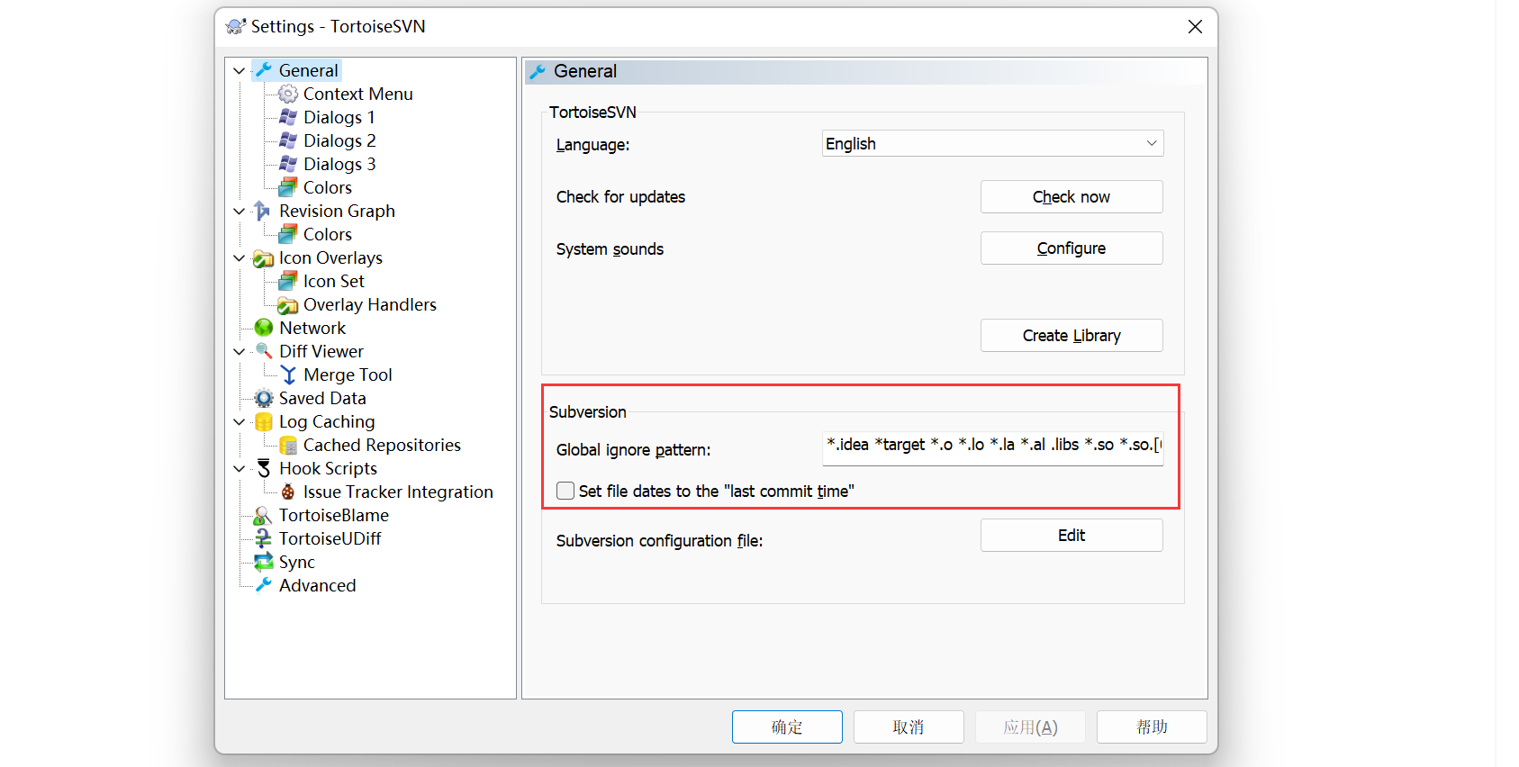Click the Dialogs 2 tree label
The height and width of the screenshot is (767, 1519).
point(339,140)
